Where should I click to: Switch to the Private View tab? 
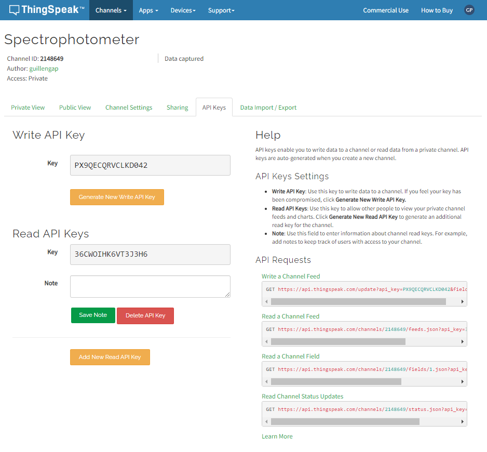pyautogui.click(x=28, y=108)
